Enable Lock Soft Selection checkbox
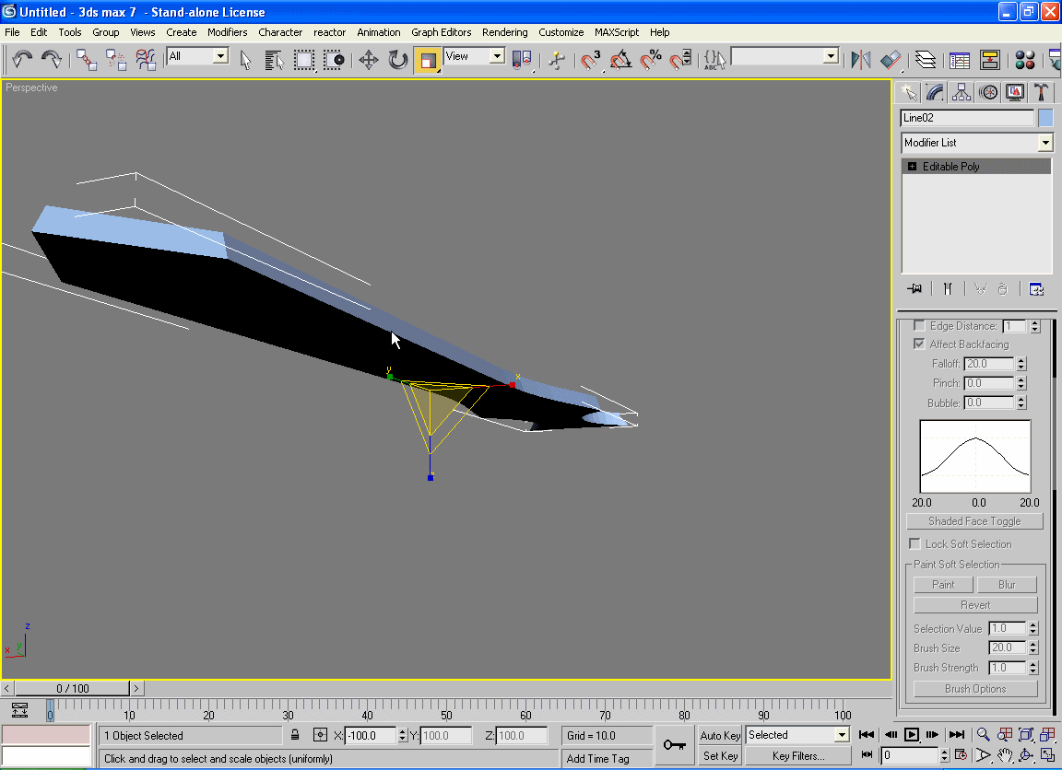 coord(915,543)
